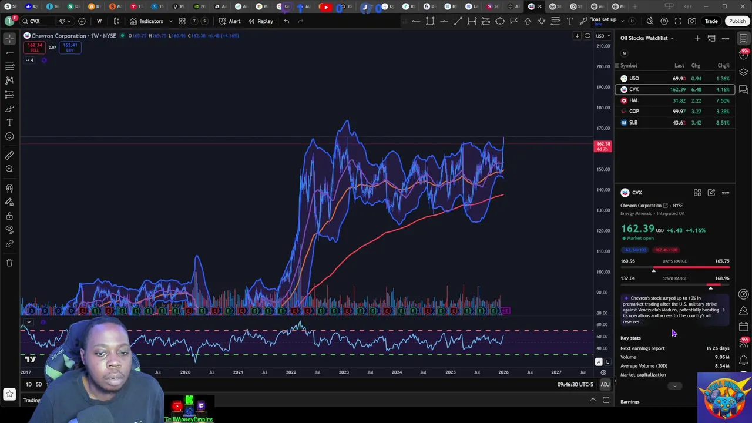Select the rectangle drawing tool

[430, 21]
